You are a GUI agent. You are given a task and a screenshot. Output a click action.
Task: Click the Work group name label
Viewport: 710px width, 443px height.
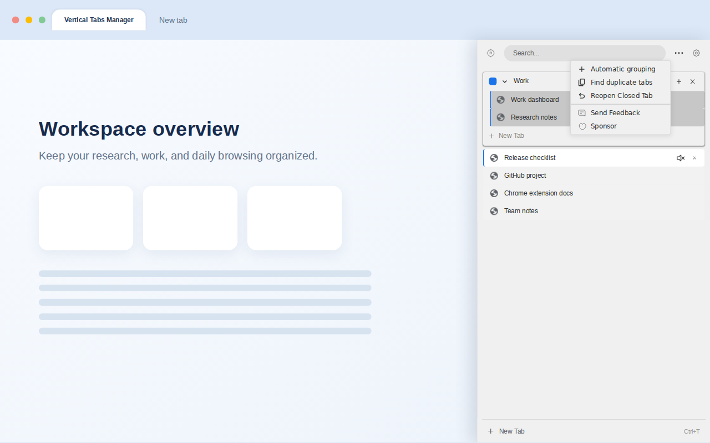point(521,81)
